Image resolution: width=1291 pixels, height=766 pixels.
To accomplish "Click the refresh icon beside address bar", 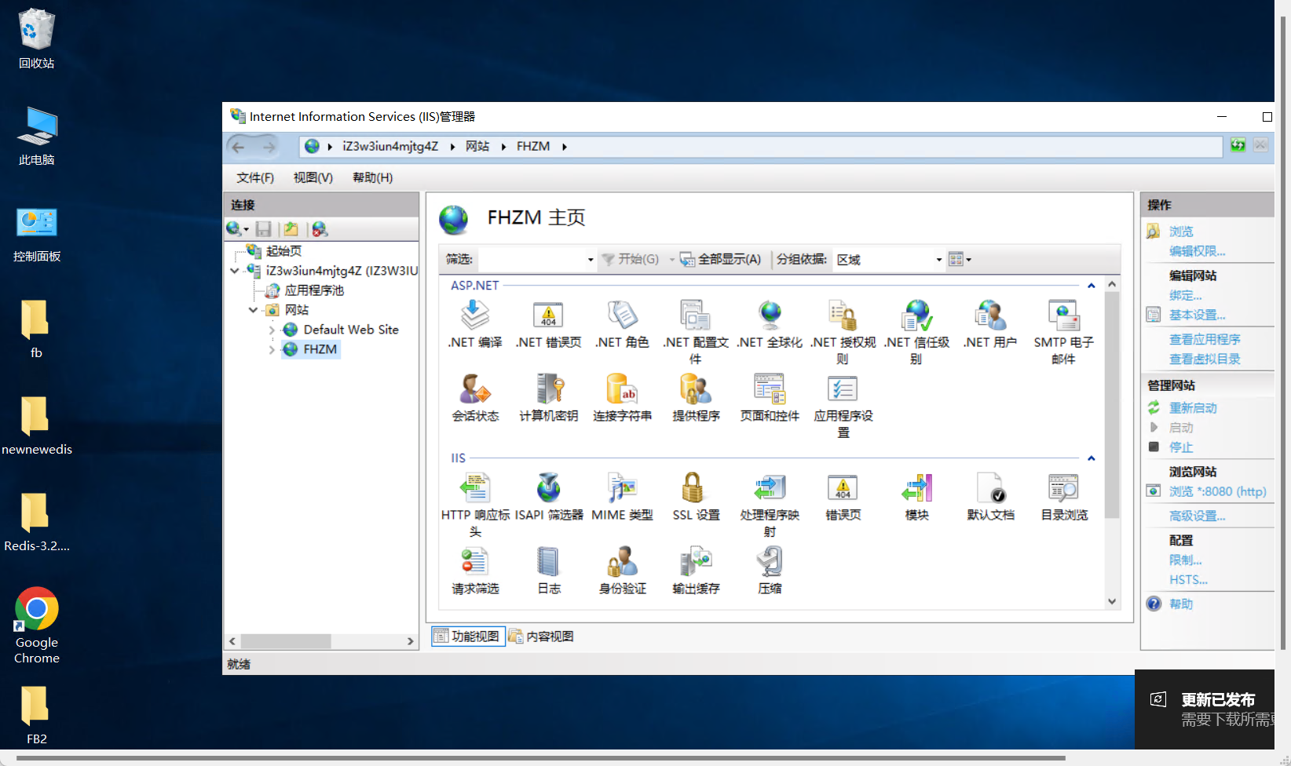I will click(1238, 145).
